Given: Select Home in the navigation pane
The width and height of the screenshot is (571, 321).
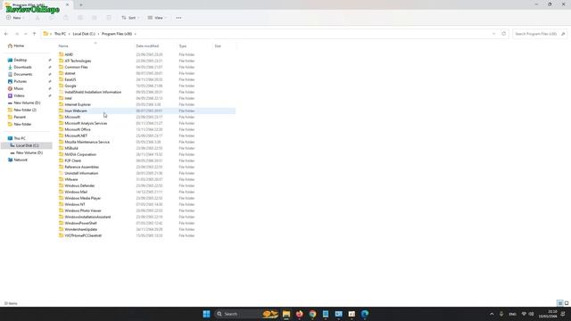Looking at the screenshot, I should point(16,45).
